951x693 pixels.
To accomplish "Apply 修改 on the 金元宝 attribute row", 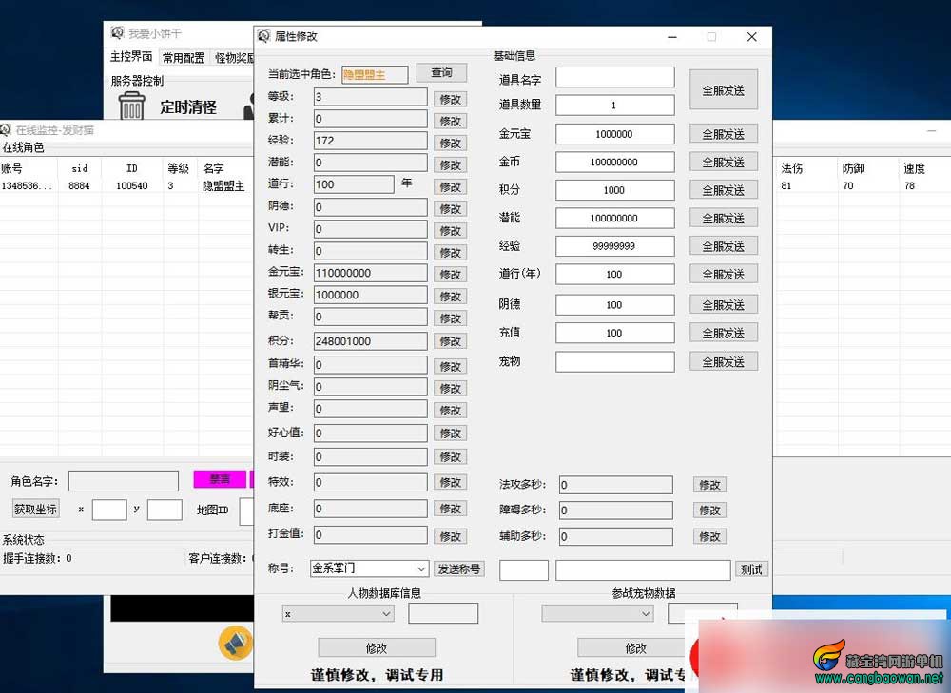I will click(x=450, y=274).
